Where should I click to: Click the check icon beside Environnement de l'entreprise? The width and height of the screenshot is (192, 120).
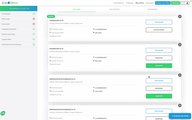pos(34,44)
